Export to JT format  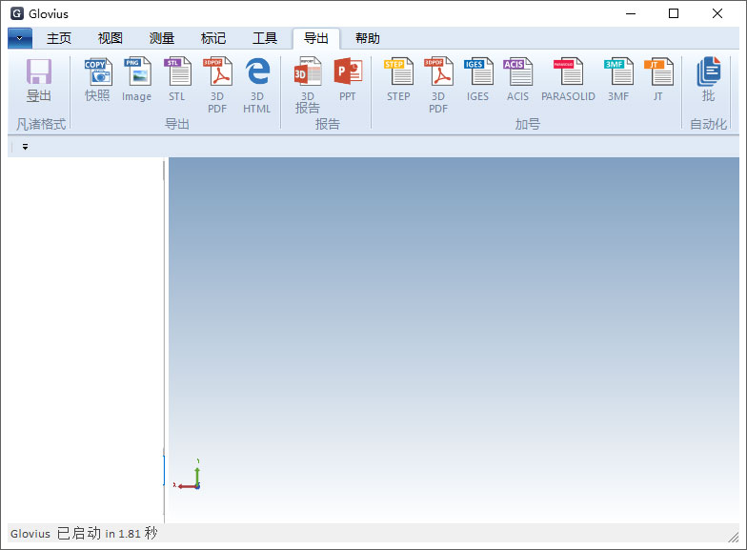pyautogui.click(x=658, y=80)
